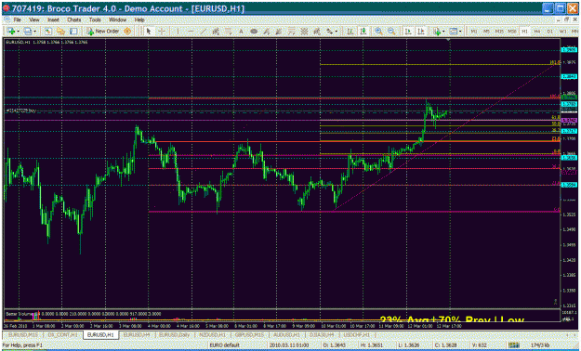Select the text label tool
This screenshot has width=581, height=351.
pyautogui.click(x=241, y=32)
